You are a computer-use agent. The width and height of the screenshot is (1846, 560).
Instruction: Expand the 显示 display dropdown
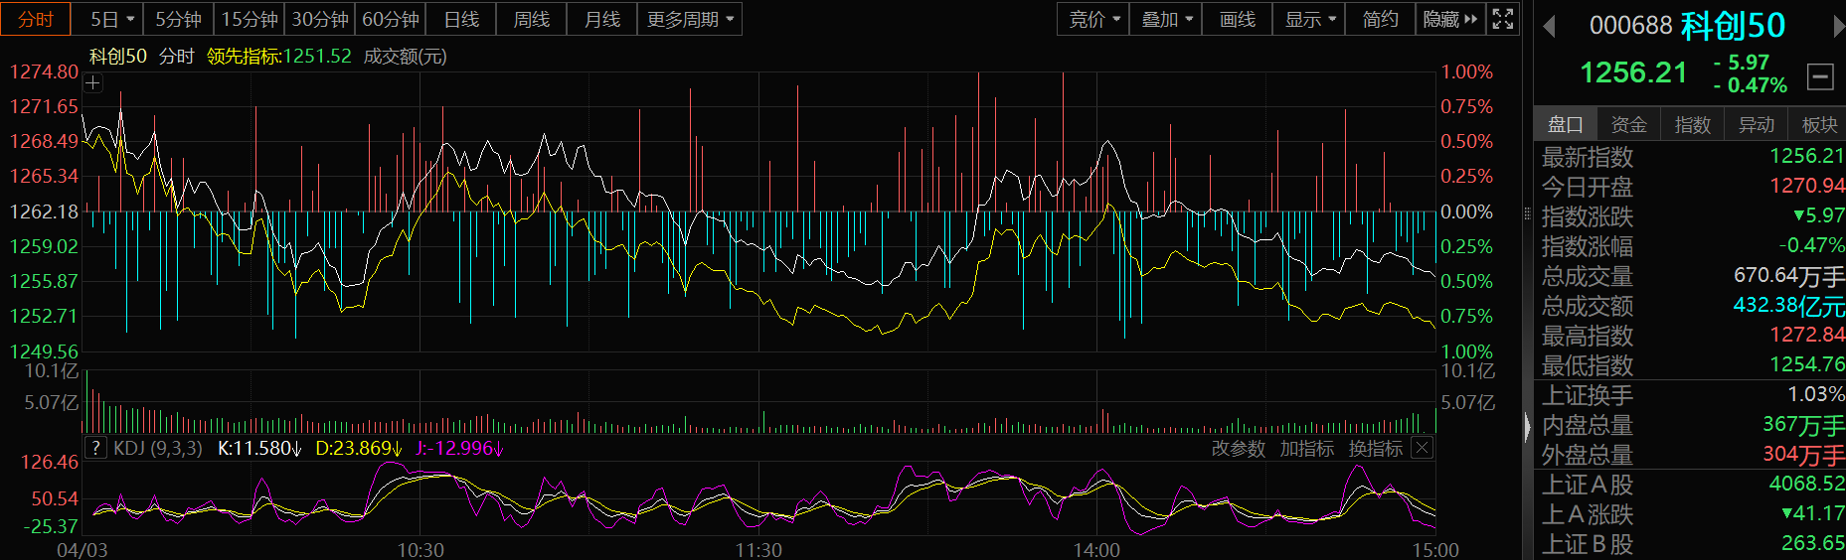(1309, 19)
